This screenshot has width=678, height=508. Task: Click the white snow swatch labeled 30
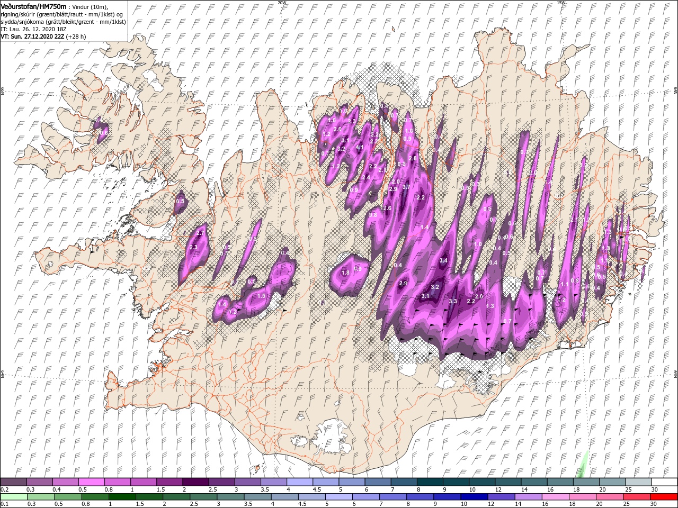tap(664, 482)
